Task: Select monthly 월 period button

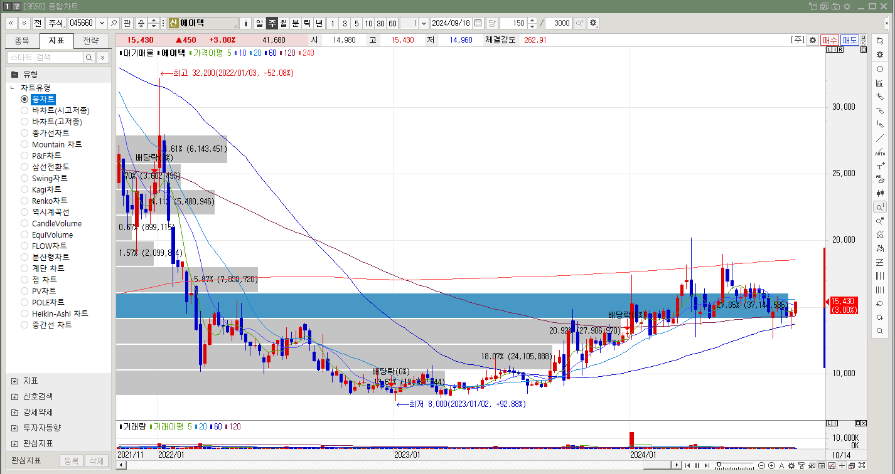Action: [283, 23]
